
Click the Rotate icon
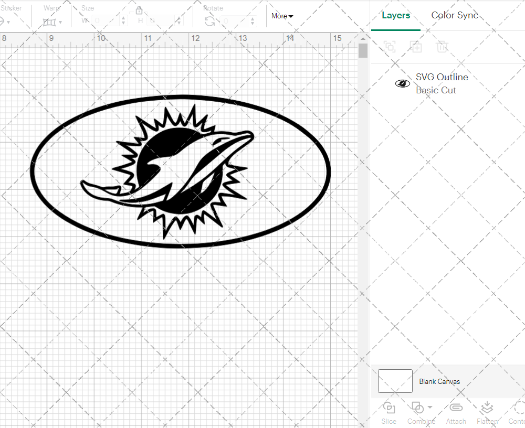210,21
